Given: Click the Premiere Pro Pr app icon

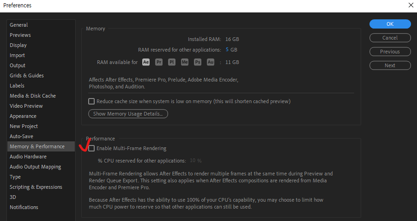Looking at the screenshot, I should [x=159, y=62].
